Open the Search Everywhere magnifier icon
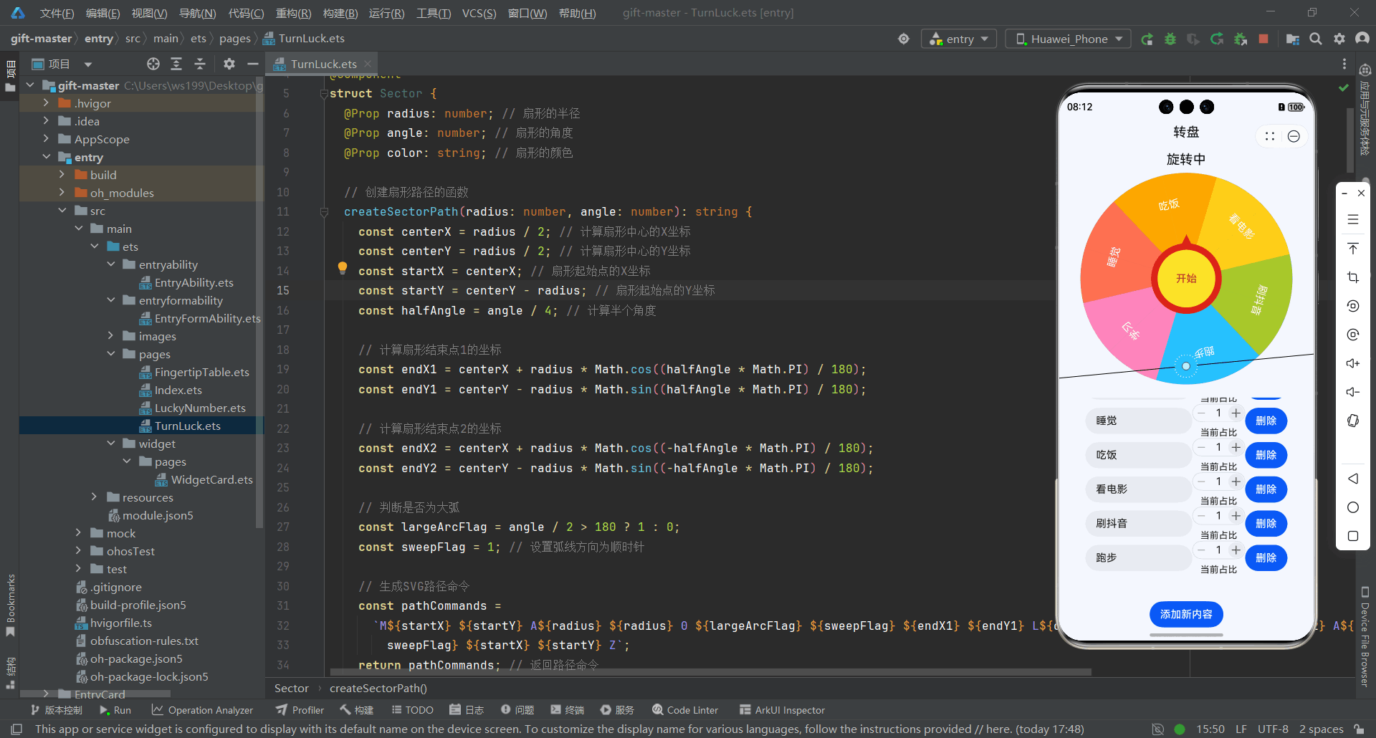 [1316, 39]
